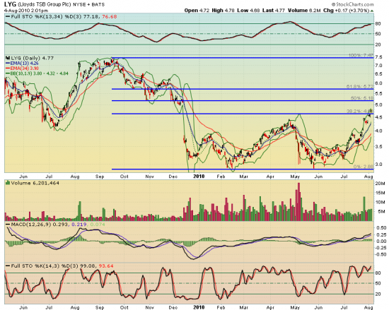
Task: Click the red 93.64 %D value in the bottom panel
Action: point(106,266)
